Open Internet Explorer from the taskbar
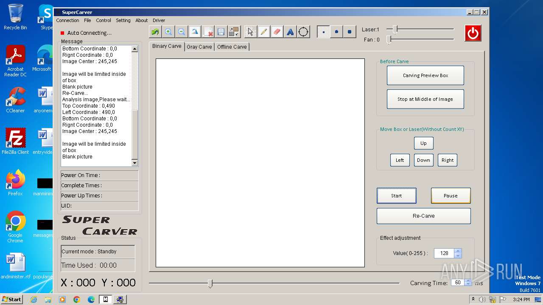This screenshot has height=305, width=543. coord(34,299)
